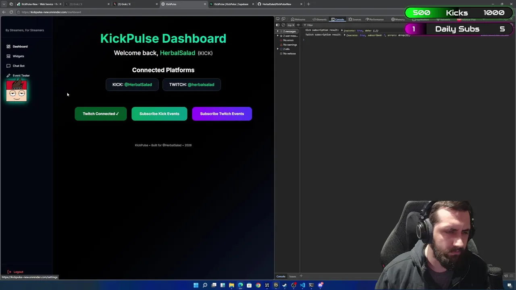
Task: Switch to the second '(1) Grok / X' tab
Action: (x=135, y=4)
